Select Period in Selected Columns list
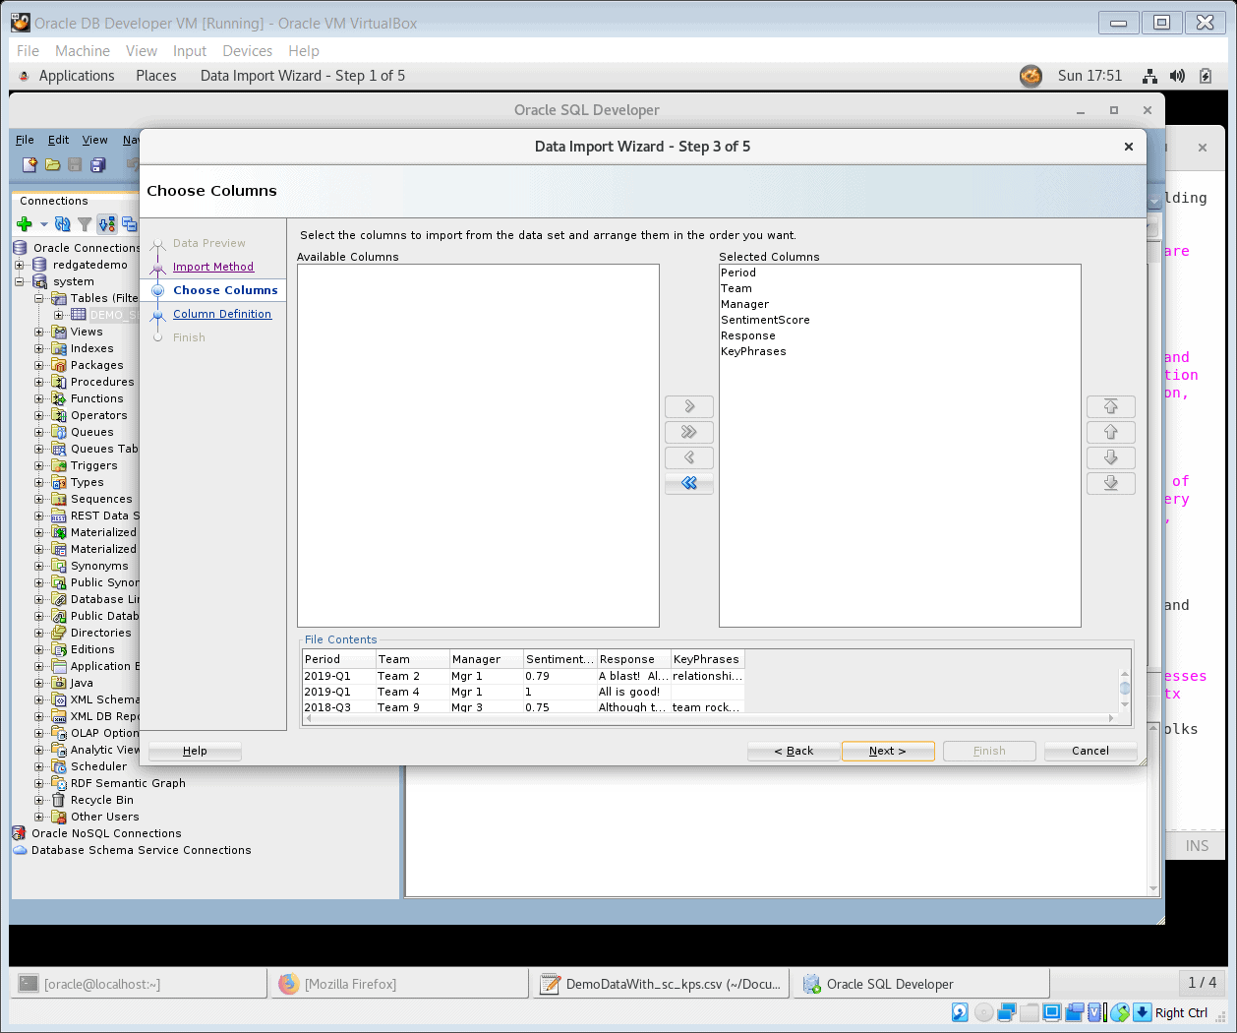Viewport: 1237px width, 1033px height. 900,273
